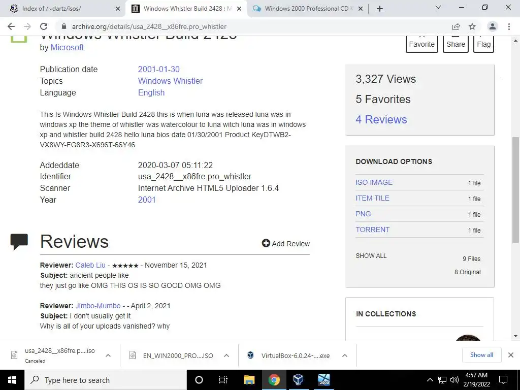Open the Chrome three-dot menu

tap(509, 26)
